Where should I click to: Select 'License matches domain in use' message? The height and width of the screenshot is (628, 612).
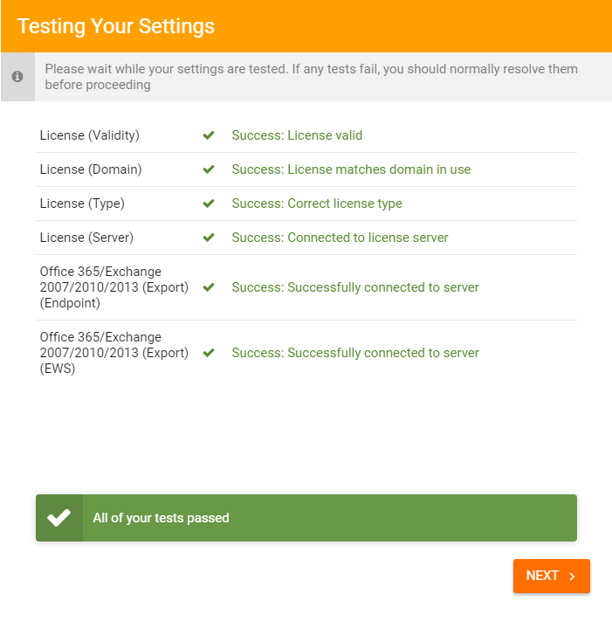(379, 169)
